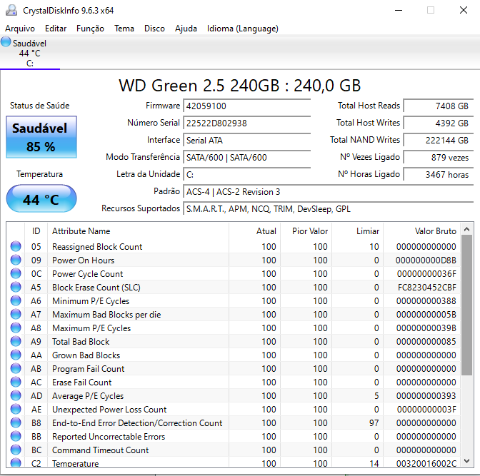The width and height of the screenshot is (480, 476).
Task: Click status orb for Minimum P/E Cycles
Action: [16, 300]
